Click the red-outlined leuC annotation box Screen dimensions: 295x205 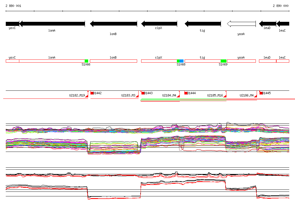coord(283,61)
